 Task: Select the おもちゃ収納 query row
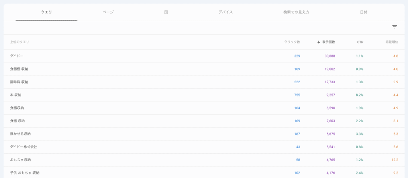click(20, 160)
